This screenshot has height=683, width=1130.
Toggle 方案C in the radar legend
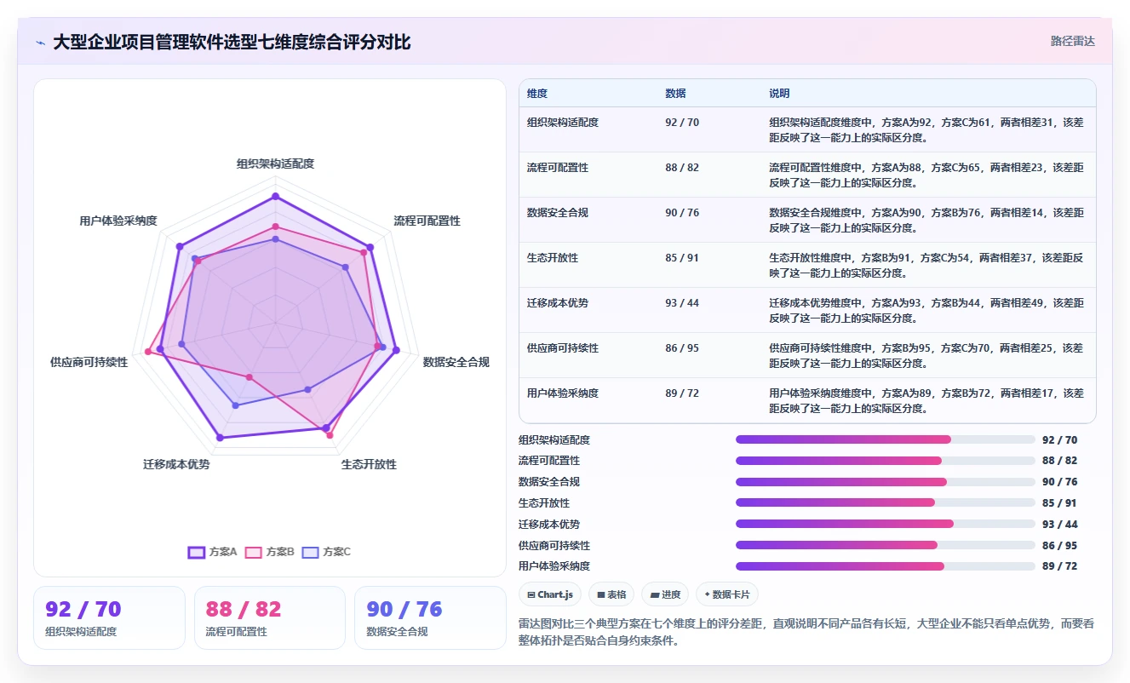tap(327, 552)
